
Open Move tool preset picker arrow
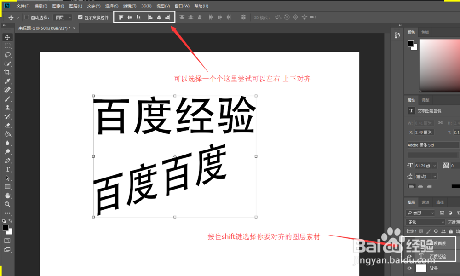(x=17, y=17)
